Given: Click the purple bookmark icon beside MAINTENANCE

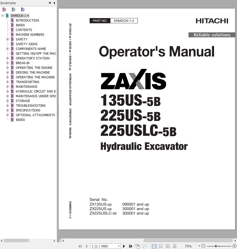Looking at the screenshot, I should [x=12, y=87].
